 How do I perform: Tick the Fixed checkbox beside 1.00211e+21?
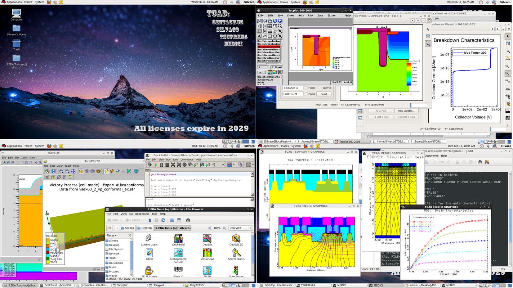tap(307, 94)
